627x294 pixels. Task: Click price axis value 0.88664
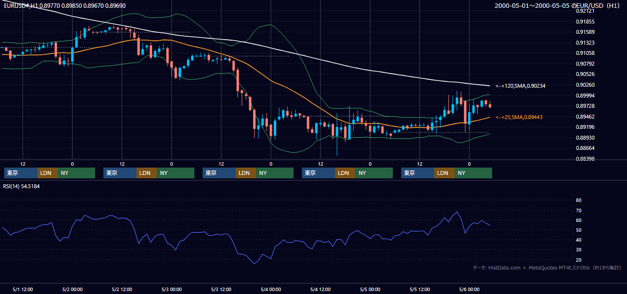pos(585,148)
